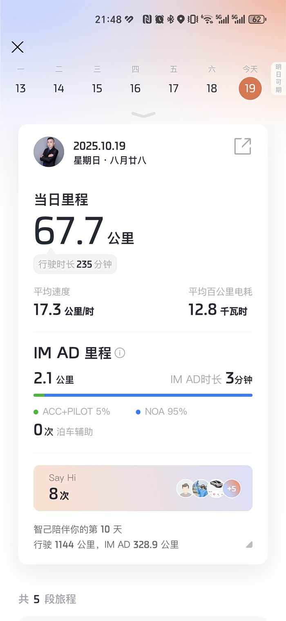This screenshot has height=621, width=286.
Task: Open the Say Hi 8次 card
Action: (x=143, y=488)
